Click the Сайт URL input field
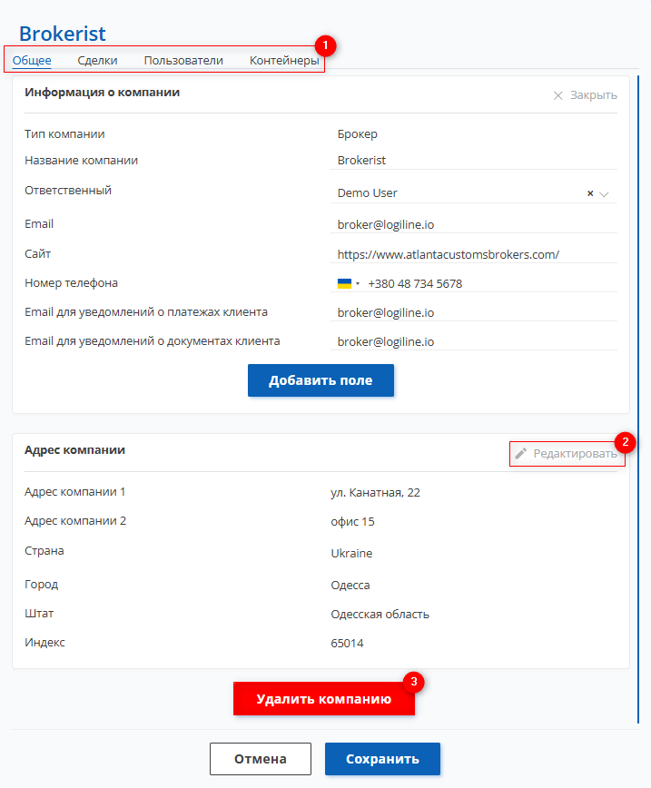Viewport: 651px width, 788px height. (x=474, y=254)
